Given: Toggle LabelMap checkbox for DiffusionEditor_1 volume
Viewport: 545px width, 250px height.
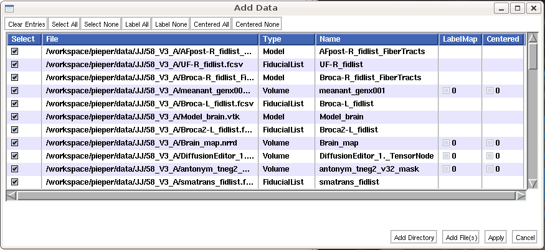Looking at the screenshot, I should click(x=447, y=155).
